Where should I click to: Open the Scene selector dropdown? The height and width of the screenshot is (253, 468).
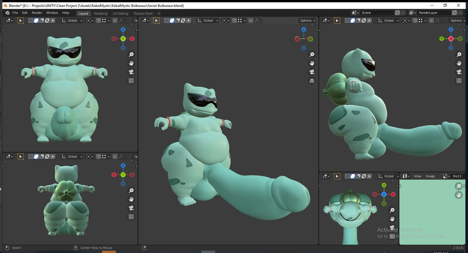(355, 13)
